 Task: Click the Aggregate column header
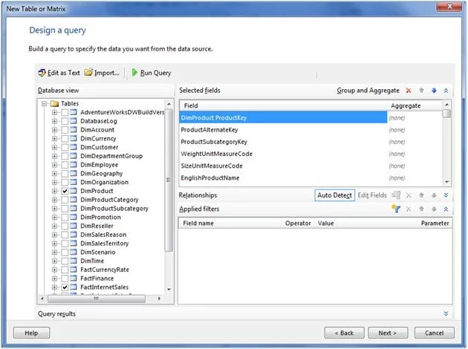tap(415, 105)
